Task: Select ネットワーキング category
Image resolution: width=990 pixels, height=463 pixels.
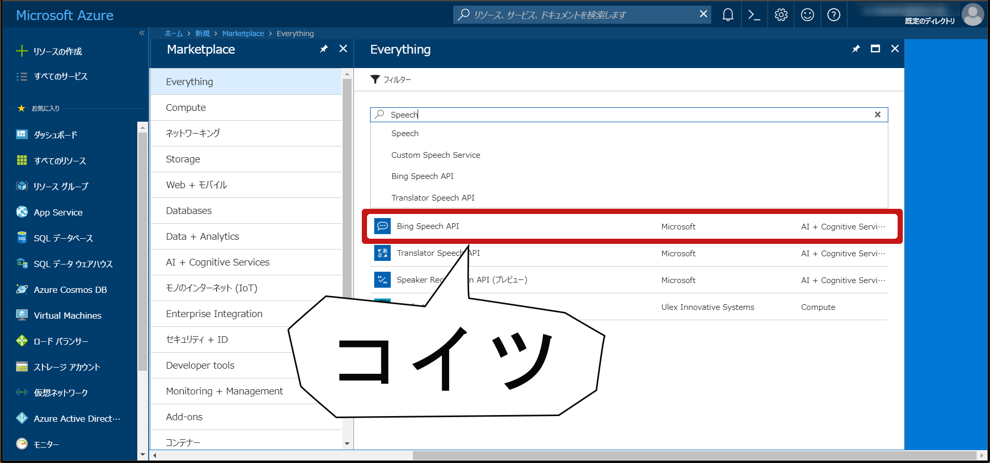Action: (x=246, y=133)
